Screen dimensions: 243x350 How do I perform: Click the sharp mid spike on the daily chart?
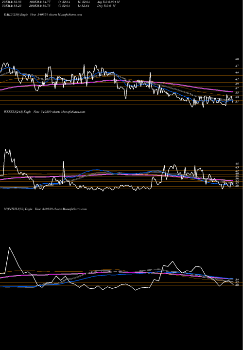click(150, 73)
